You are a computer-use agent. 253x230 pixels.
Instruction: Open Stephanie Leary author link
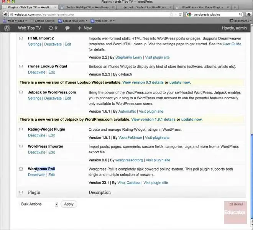(129, 57)
